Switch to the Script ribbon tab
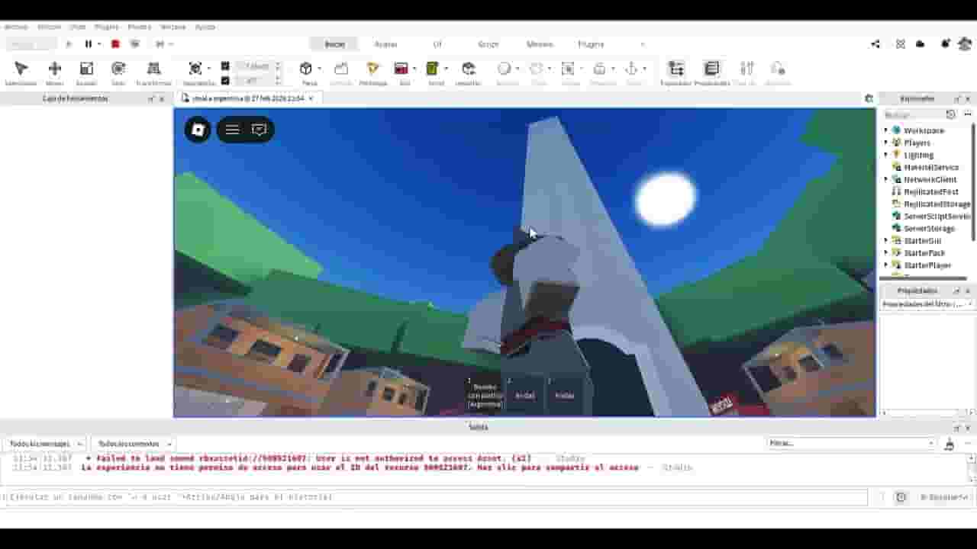 point(488,44)
